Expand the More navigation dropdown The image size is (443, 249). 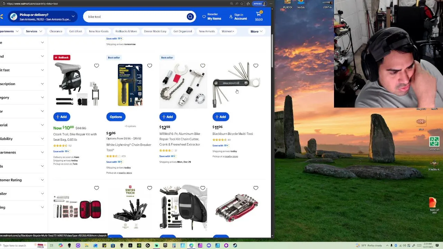pyautogui.click(x=256, y=31)
